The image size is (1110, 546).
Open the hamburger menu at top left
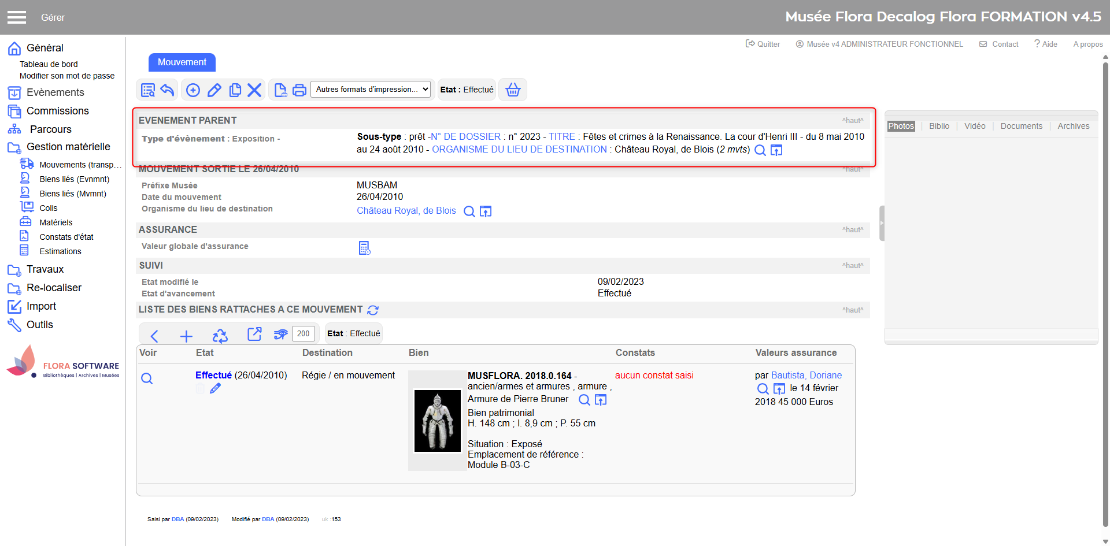[x=17, y=17]
